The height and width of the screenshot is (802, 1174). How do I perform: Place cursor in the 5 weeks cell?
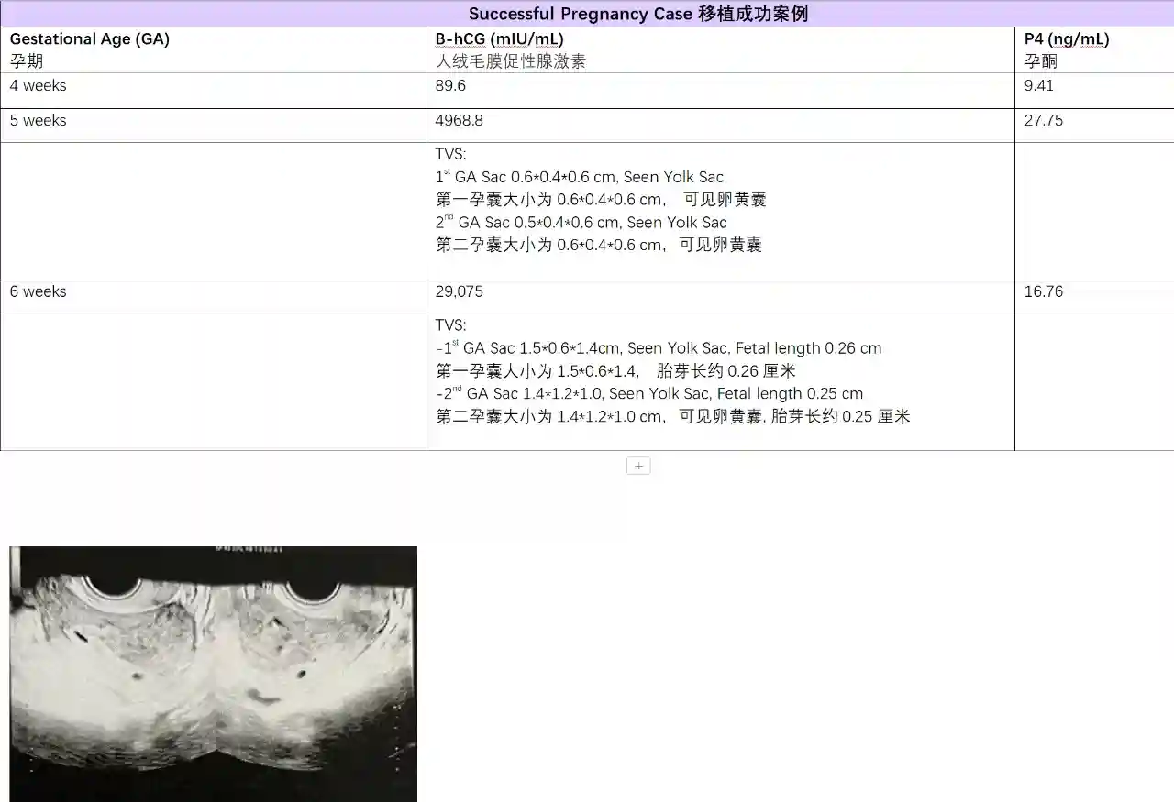click(39, 121)
